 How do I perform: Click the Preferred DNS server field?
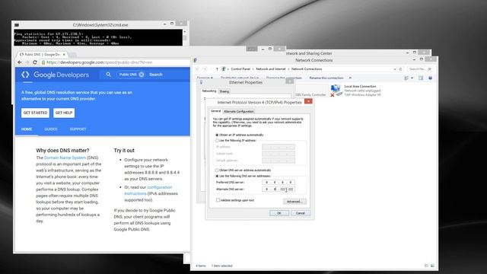click(279, 183)
